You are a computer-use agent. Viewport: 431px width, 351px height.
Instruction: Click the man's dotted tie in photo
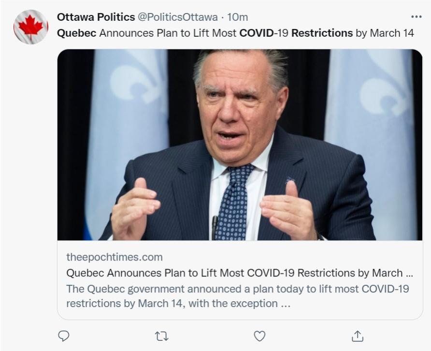(x=235, y=203)
